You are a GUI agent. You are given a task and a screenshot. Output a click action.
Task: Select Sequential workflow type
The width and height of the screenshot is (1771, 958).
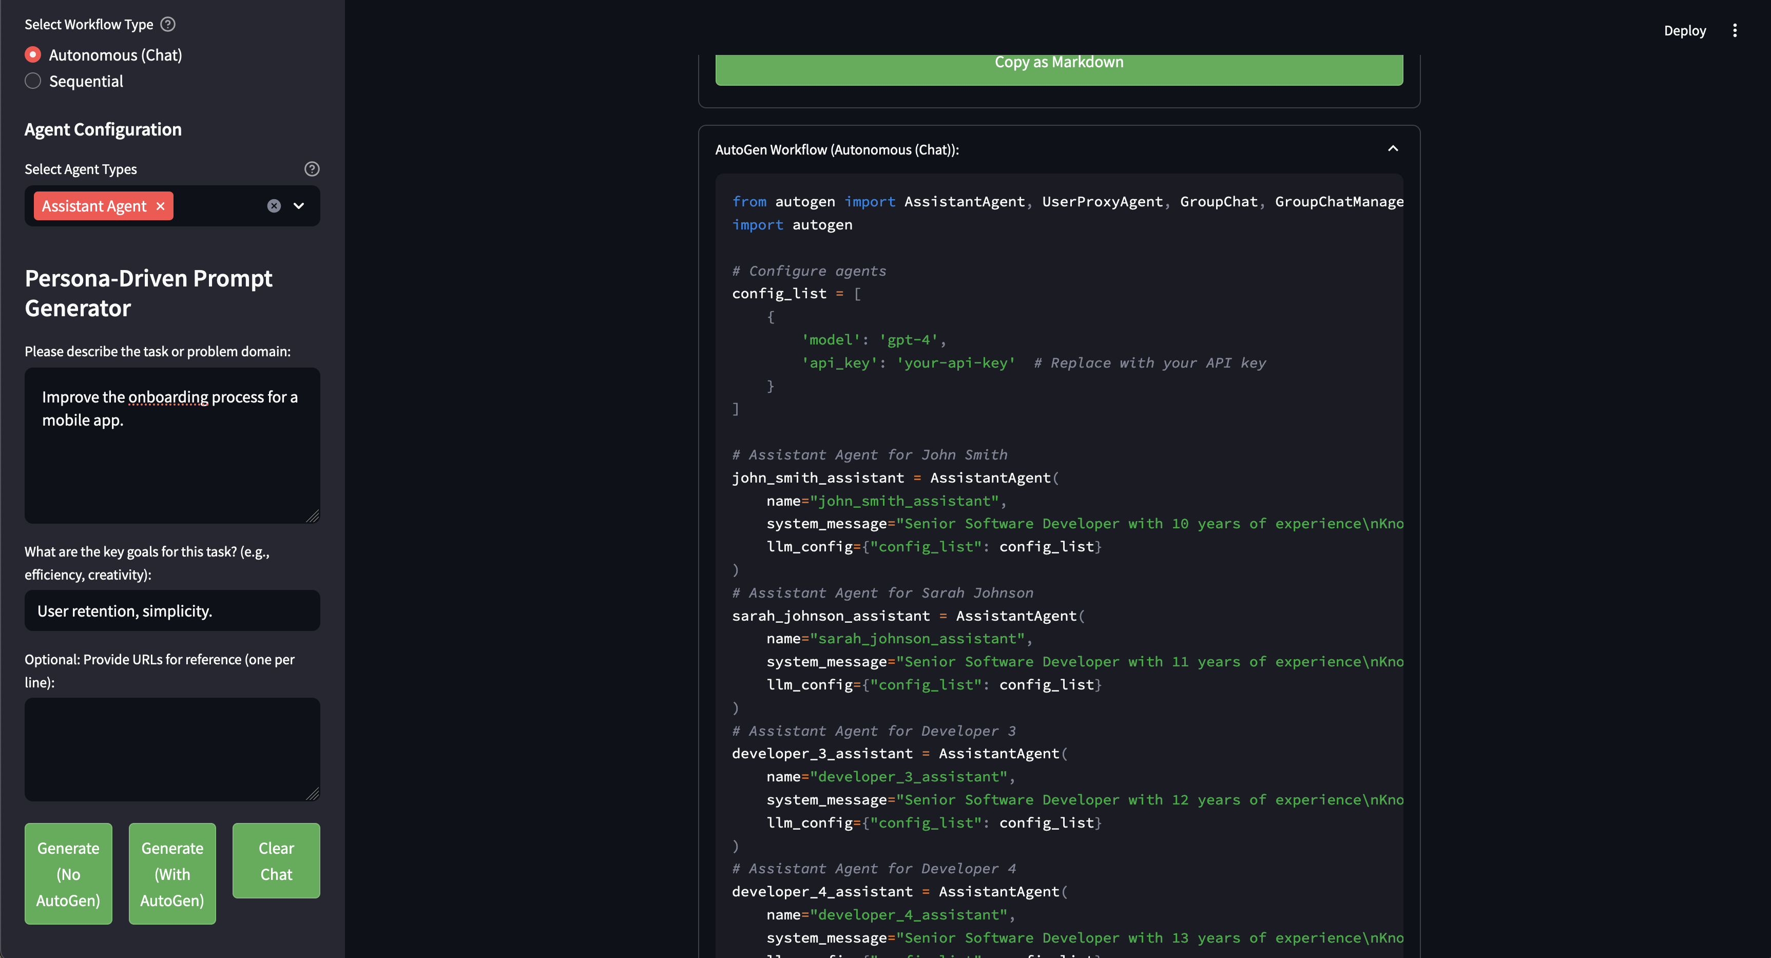(x=33, y=81)
